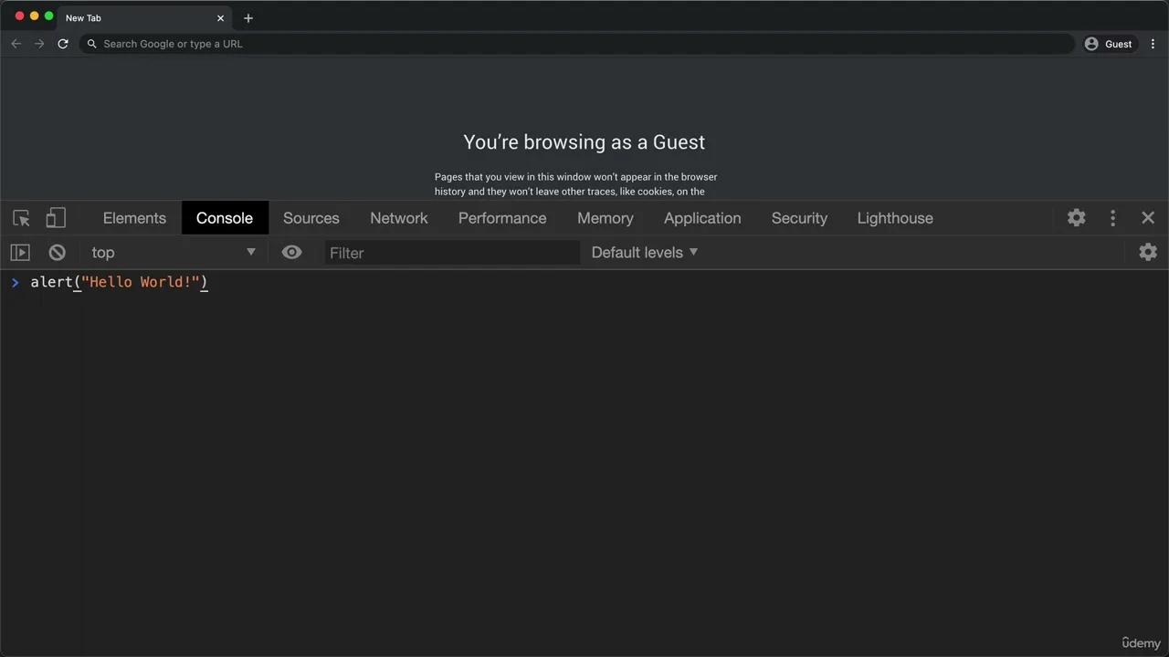Click the Guest profile button
The image size is (1169, 657).
click(x=1108, y=44)
